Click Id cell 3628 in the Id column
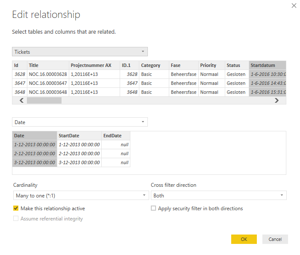The width and height of the screenshot is (300, 255). [20, 74]
